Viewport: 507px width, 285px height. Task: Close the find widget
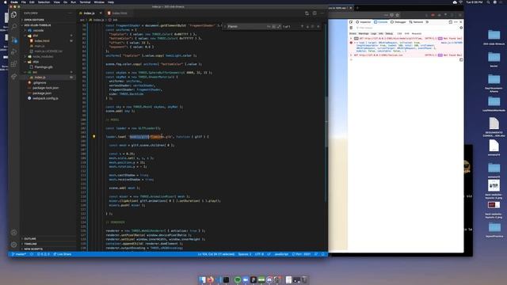[318, 26]
